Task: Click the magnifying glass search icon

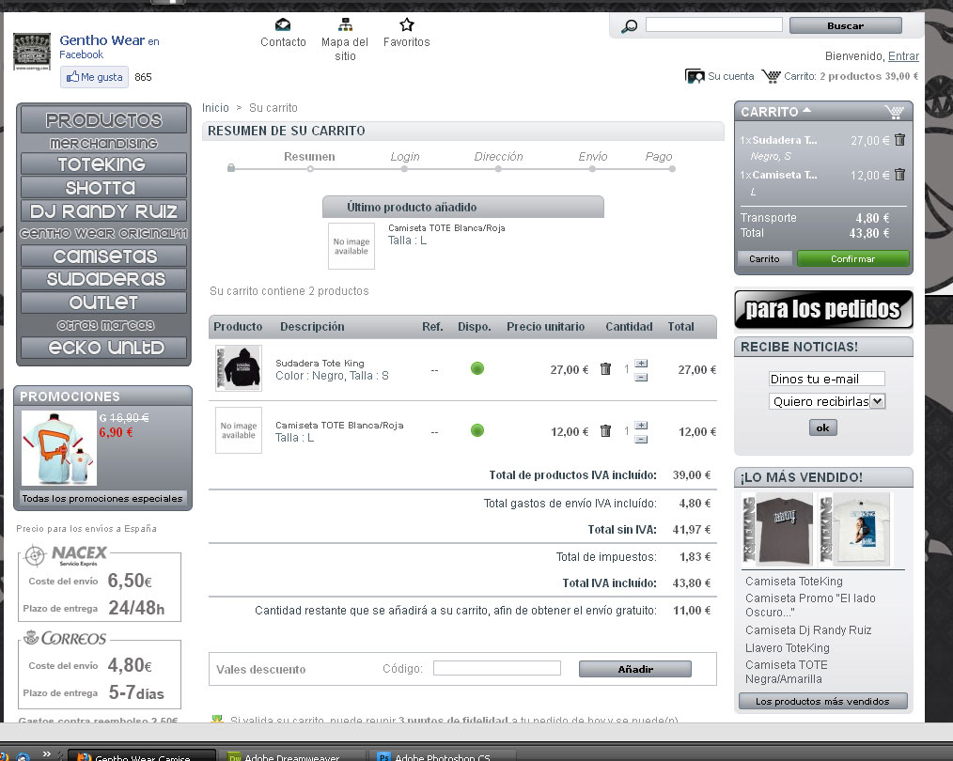Action: pyautogui.click(x=629, y=26)
